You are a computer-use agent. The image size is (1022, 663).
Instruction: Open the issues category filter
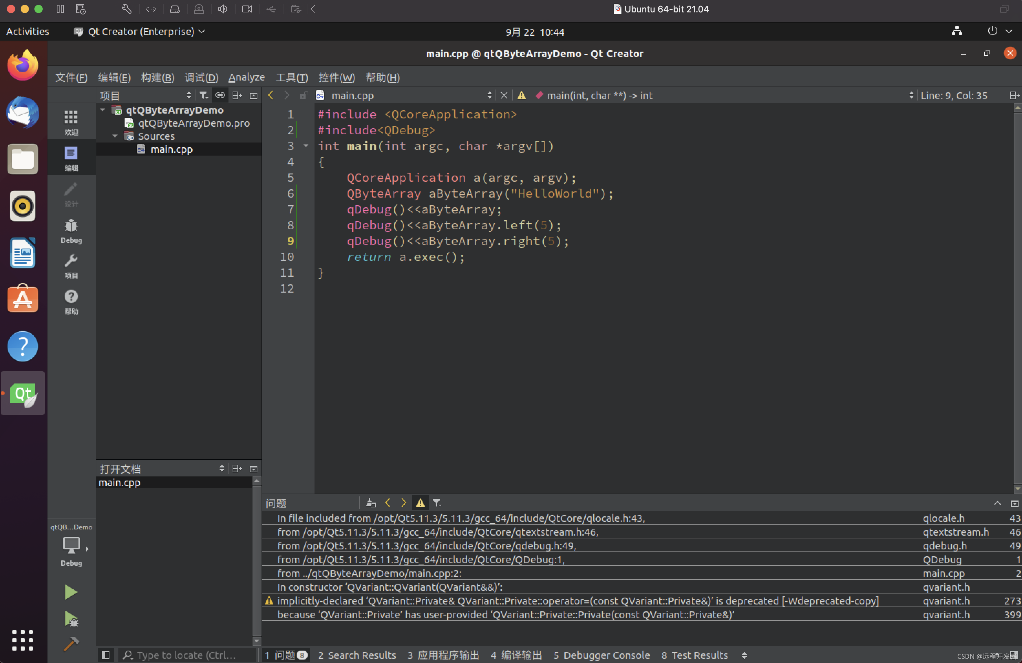(437, 503)
